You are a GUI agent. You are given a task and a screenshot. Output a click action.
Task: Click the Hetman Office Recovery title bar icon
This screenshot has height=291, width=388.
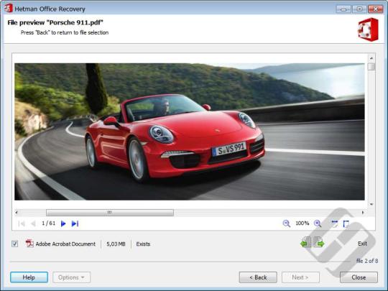pos(8,8)
